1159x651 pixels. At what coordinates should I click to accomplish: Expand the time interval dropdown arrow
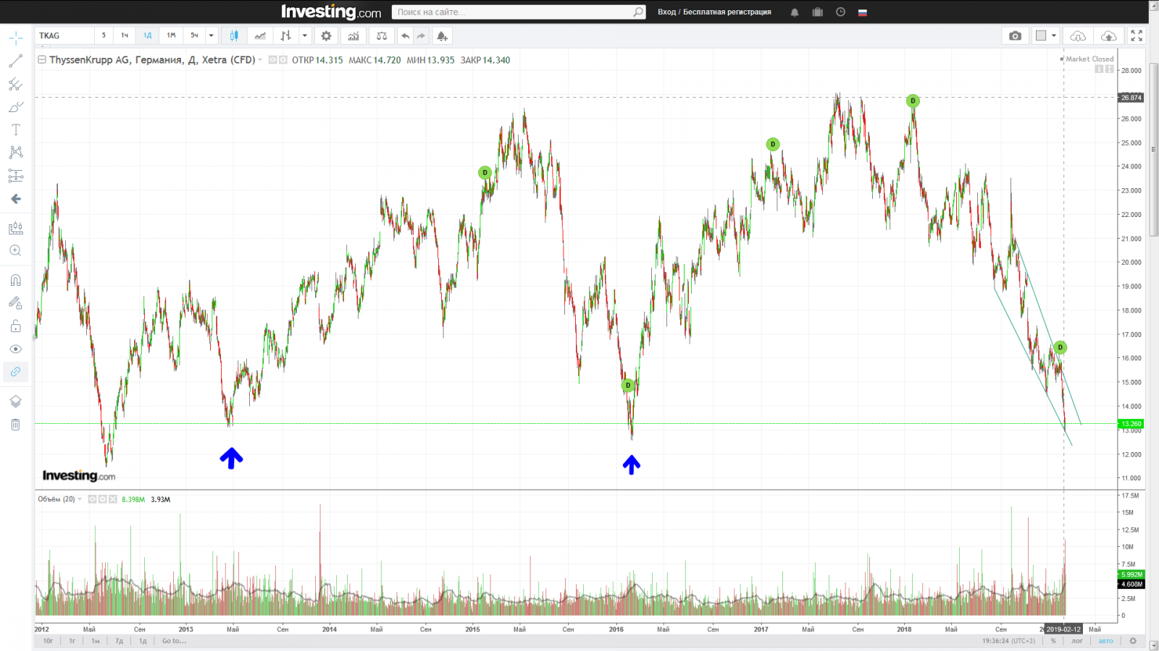(211, 35)
